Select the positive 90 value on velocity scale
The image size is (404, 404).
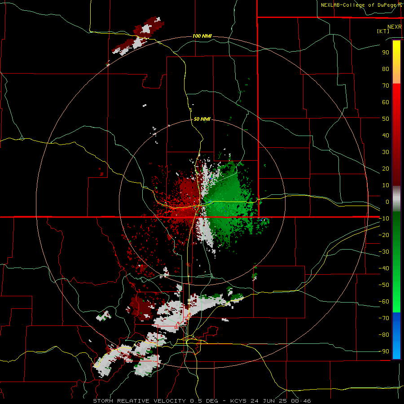pyautogui.click(x=386, y=53)
